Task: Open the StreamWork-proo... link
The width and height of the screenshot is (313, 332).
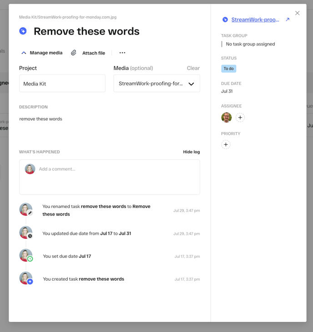Action: tap(255, 20)
